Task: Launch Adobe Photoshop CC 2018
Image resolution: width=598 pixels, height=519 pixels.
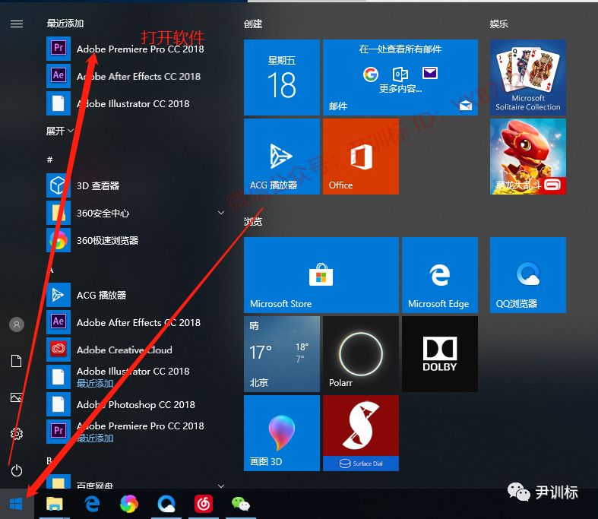Action: point(135,404)
